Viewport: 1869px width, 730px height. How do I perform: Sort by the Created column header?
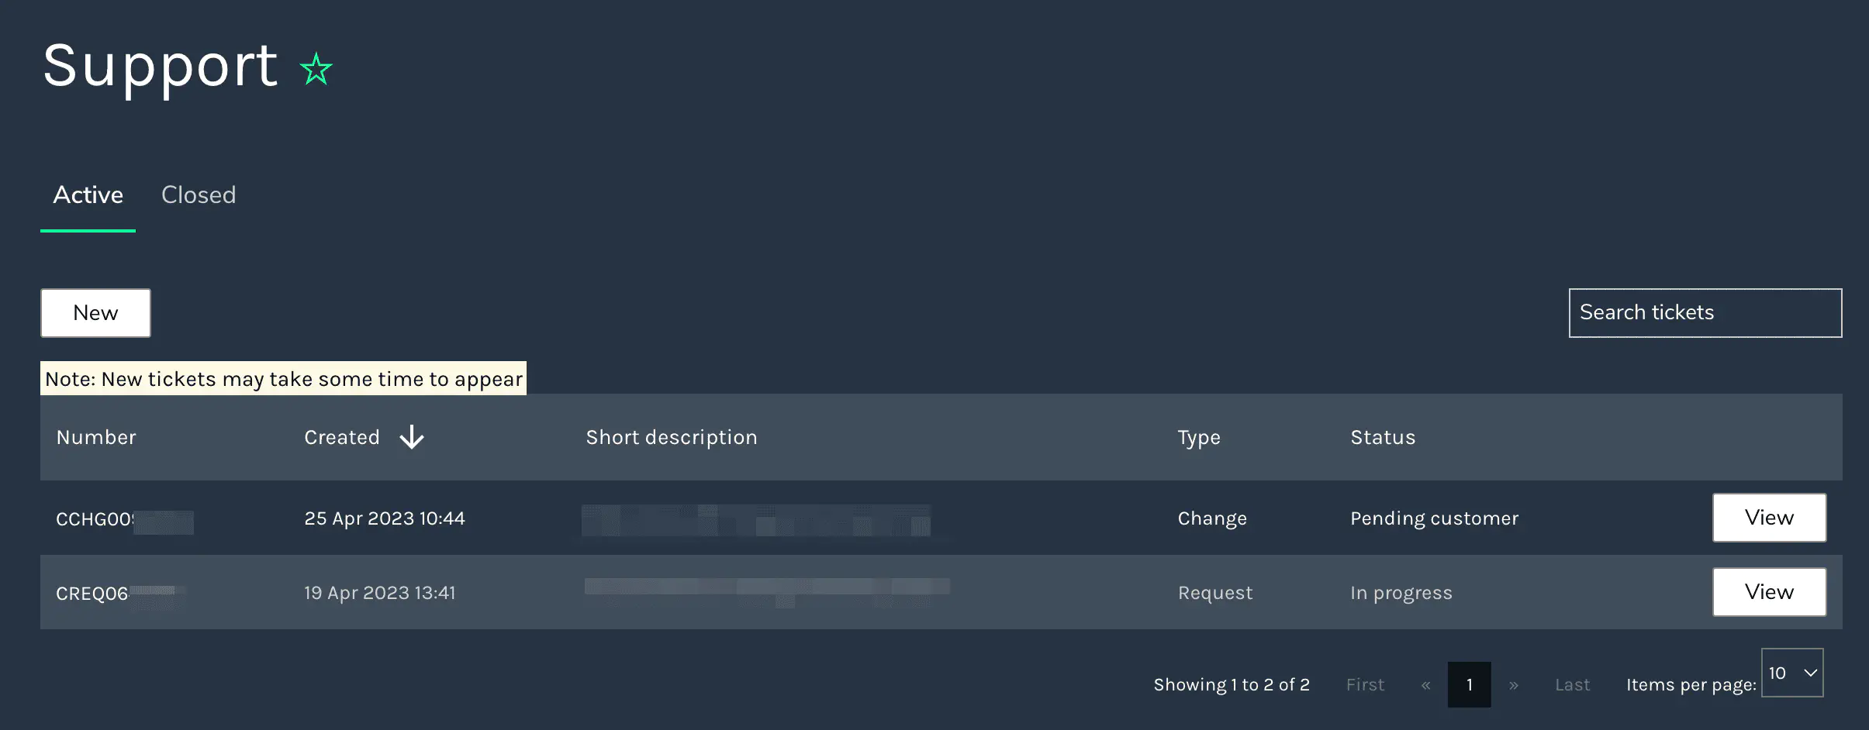[342, 438]
